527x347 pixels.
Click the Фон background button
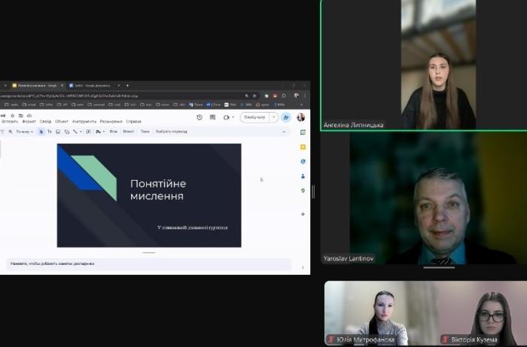pos(114,132)
